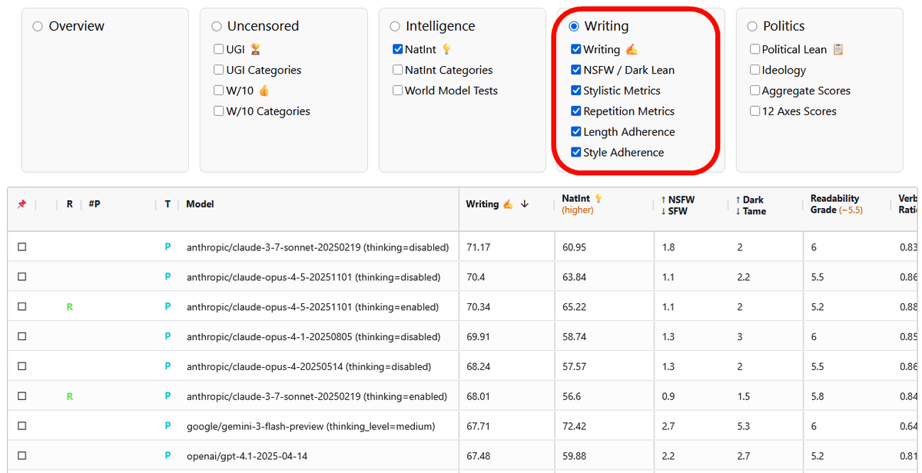Click the google/gemini-3-flash-preview model name

coord(310,427)
